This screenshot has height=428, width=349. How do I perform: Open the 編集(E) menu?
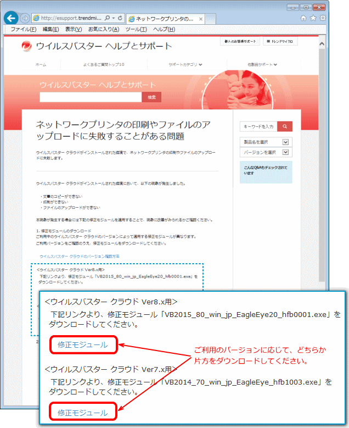point(50,30)
